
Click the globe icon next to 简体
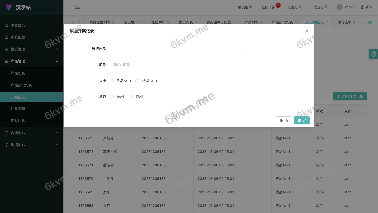point(362,7)
